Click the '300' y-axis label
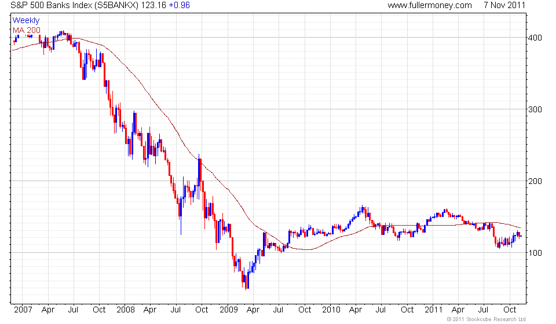Viewport: 556px width, 324px height. pyautogui.click(x=535, y=109)
